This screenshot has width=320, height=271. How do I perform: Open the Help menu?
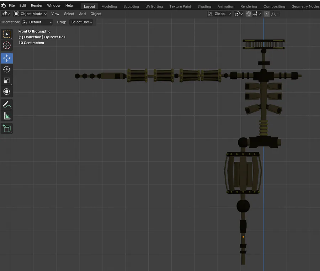tap(69, 5)
